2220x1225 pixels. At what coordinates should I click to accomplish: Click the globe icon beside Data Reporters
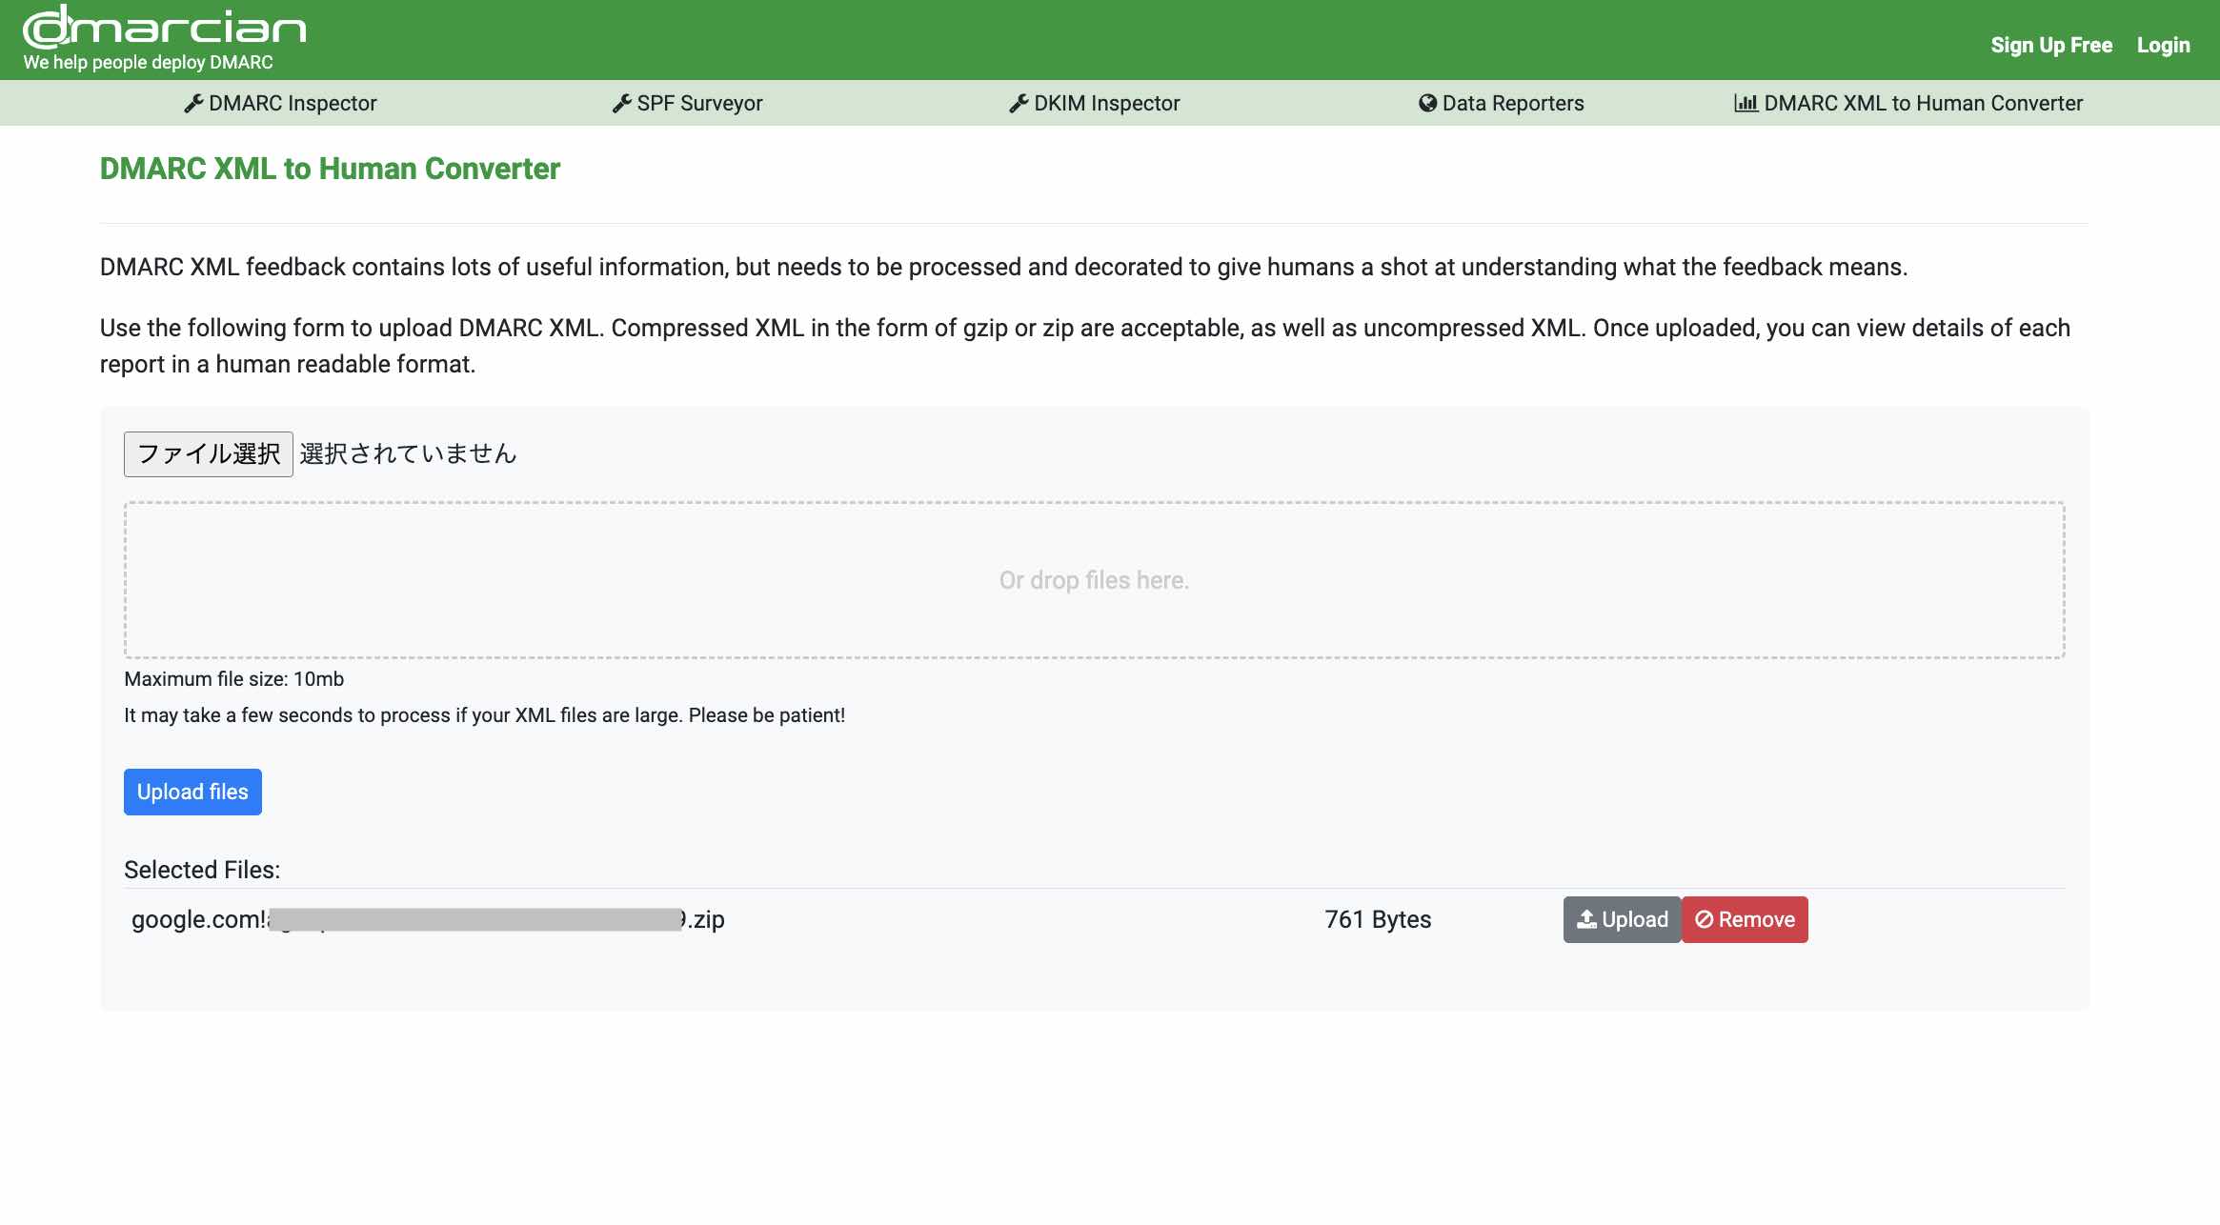(1426, 103)
